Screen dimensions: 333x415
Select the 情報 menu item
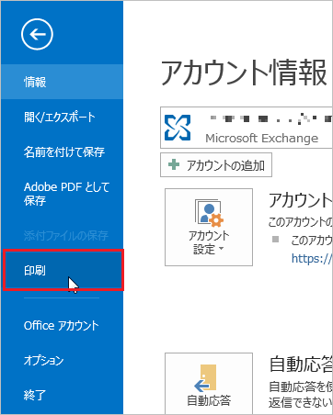[62, 82]
